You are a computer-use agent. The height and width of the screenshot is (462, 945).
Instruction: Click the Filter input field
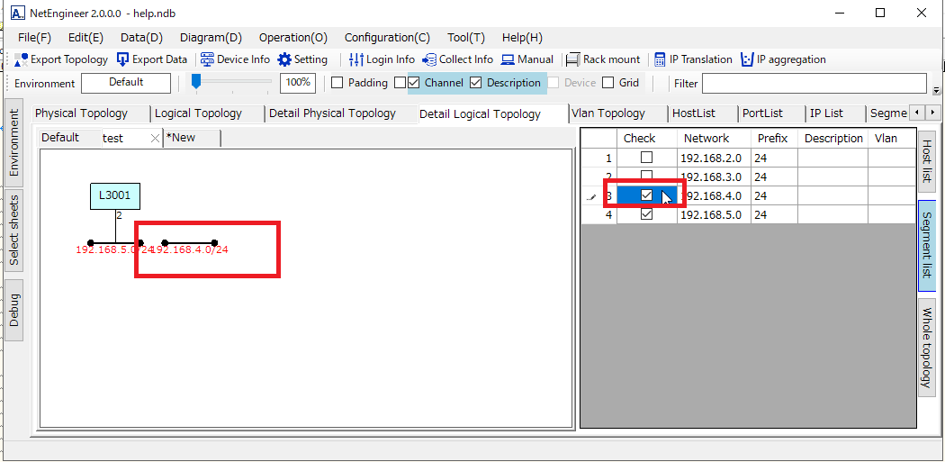814,84
